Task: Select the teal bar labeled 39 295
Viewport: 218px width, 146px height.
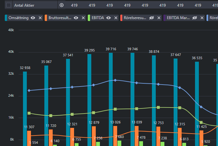Action: (89, 100)
